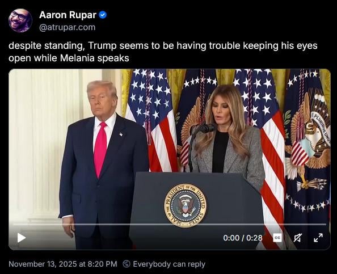Viewport: 337px width, 274px height.
Task: Open the 'Everybody can reply' setting
Action: [x=169, y=264]
